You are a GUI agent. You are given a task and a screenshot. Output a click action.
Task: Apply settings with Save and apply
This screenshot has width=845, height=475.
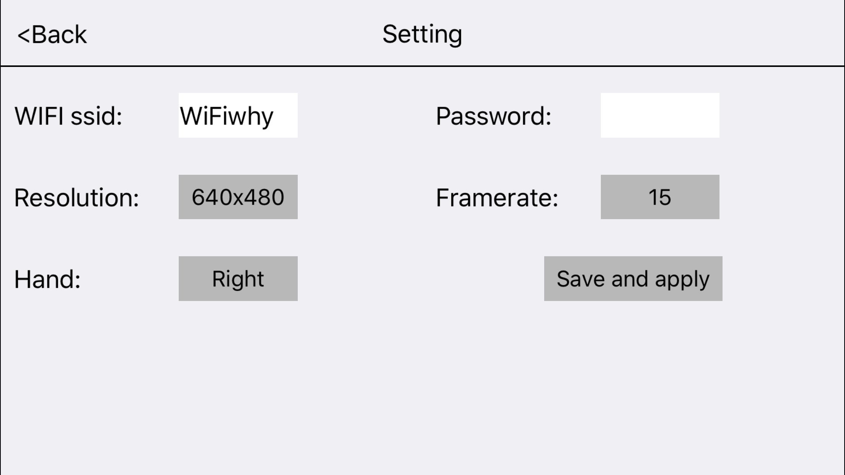click(633, 278)
